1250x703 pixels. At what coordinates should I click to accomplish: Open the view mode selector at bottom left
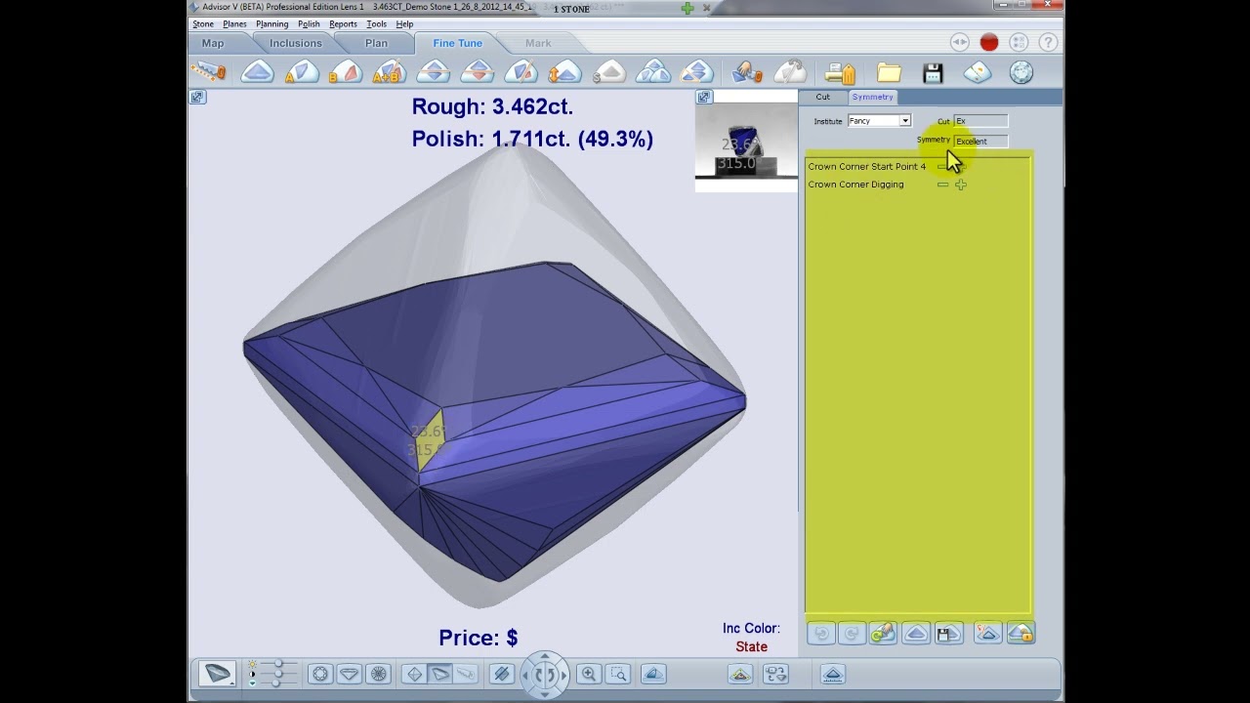(x=218, y=674)
